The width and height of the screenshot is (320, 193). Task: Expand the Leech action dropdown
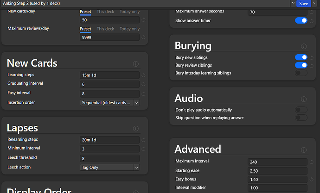coord(109,168)
